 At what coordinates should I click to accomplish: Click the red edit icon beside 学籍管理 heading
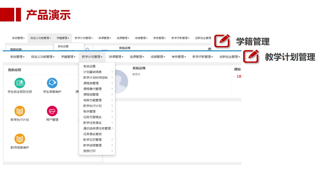pyautogui.click(x=222, y=41)
